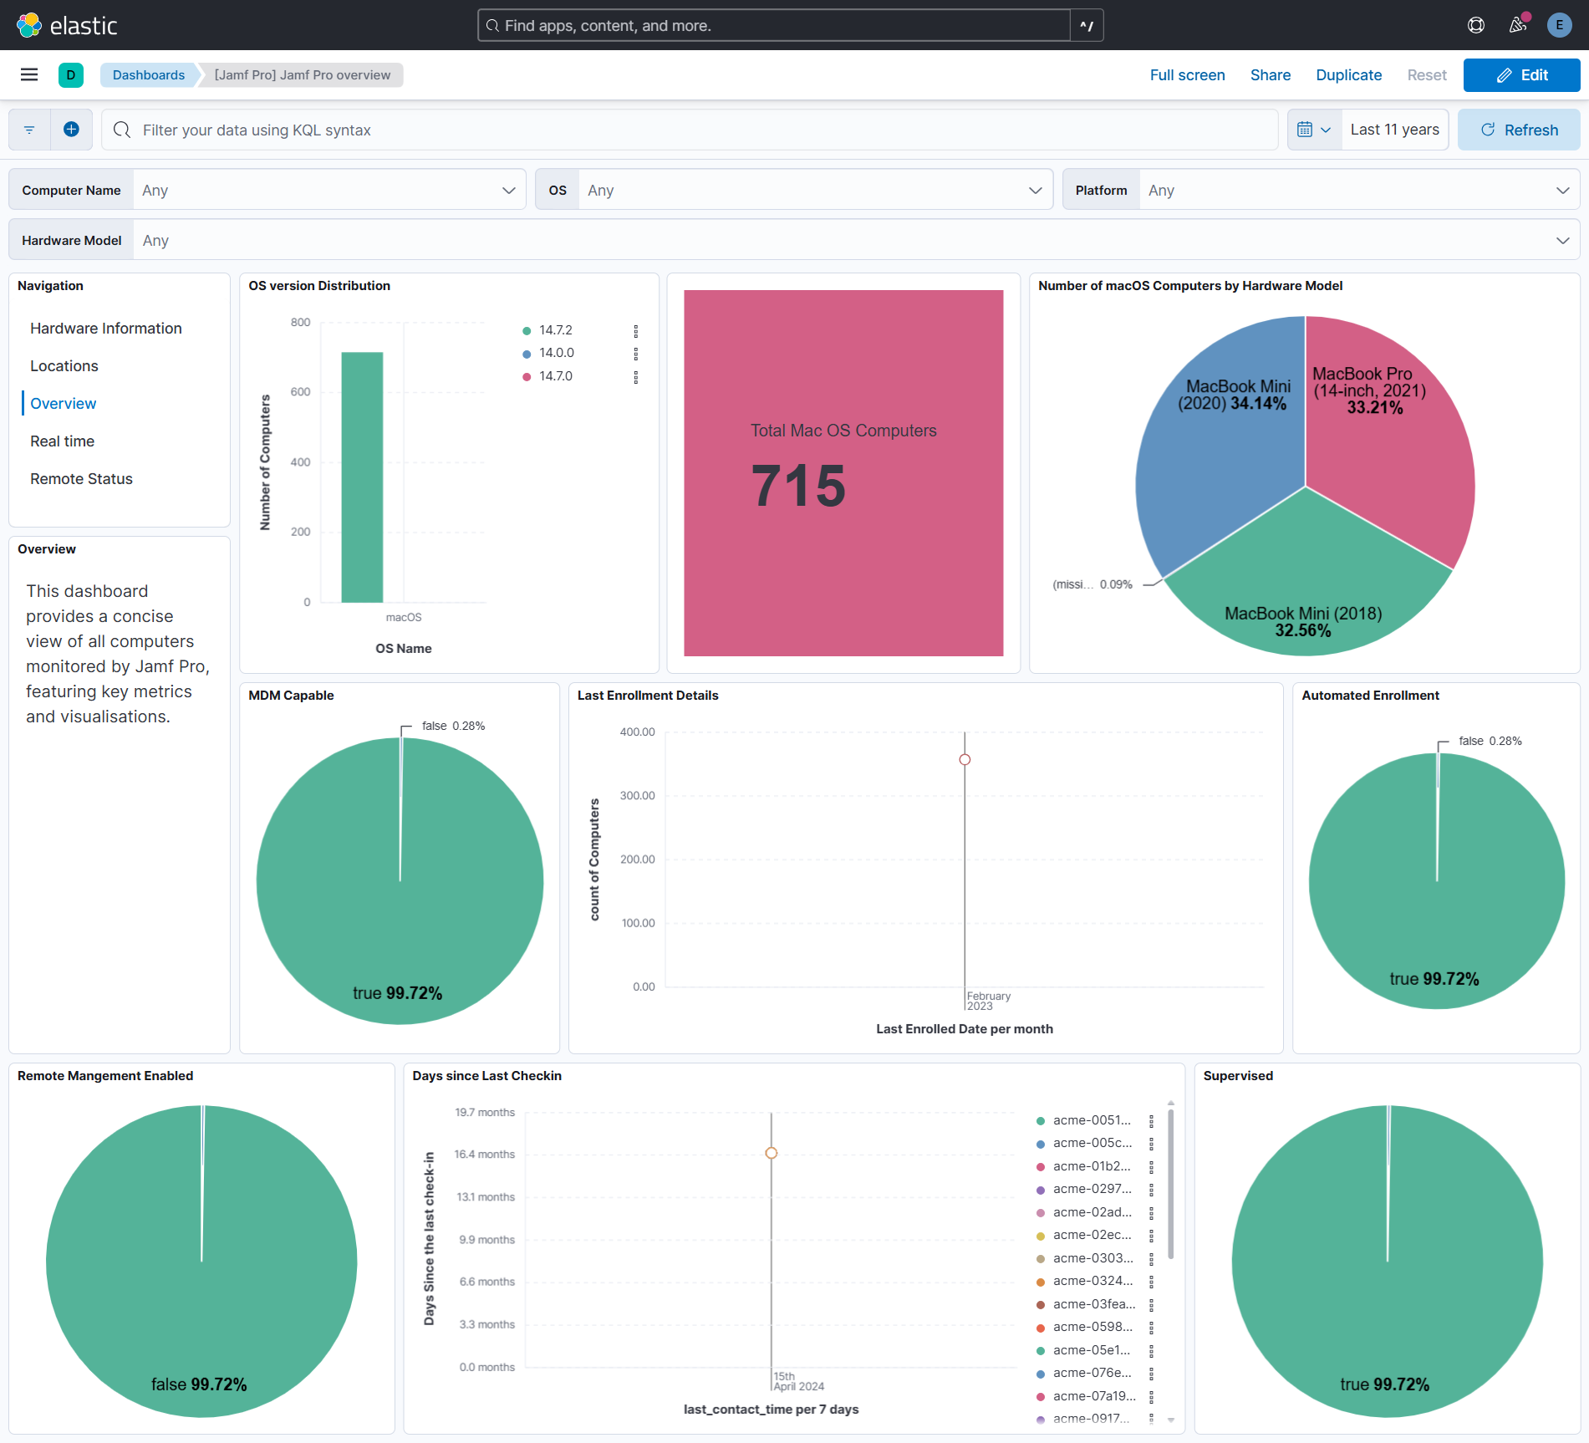Open the calendar quick date menu

point(1314,130)
